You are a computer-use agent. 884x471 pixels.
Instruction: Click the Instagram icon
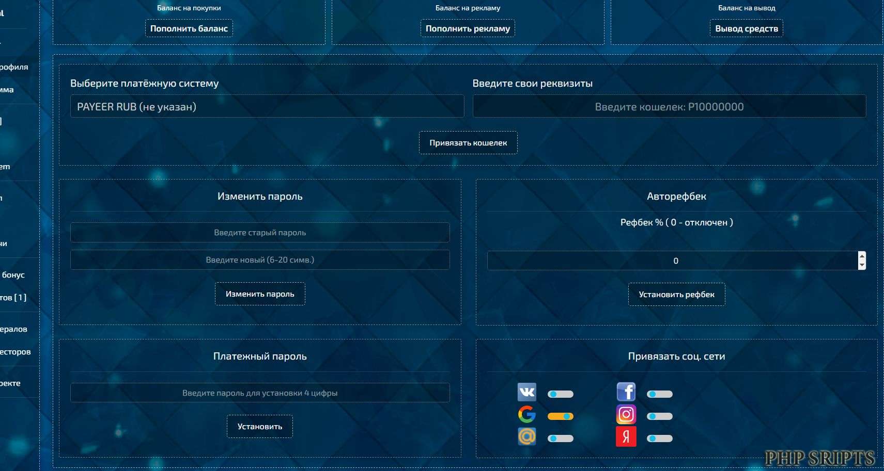(626, 414)
